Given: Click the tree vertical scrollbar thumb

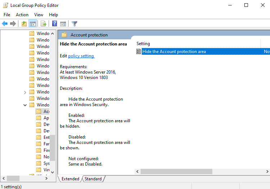Looking at the screenshot, I should click(x=53, y=148).
